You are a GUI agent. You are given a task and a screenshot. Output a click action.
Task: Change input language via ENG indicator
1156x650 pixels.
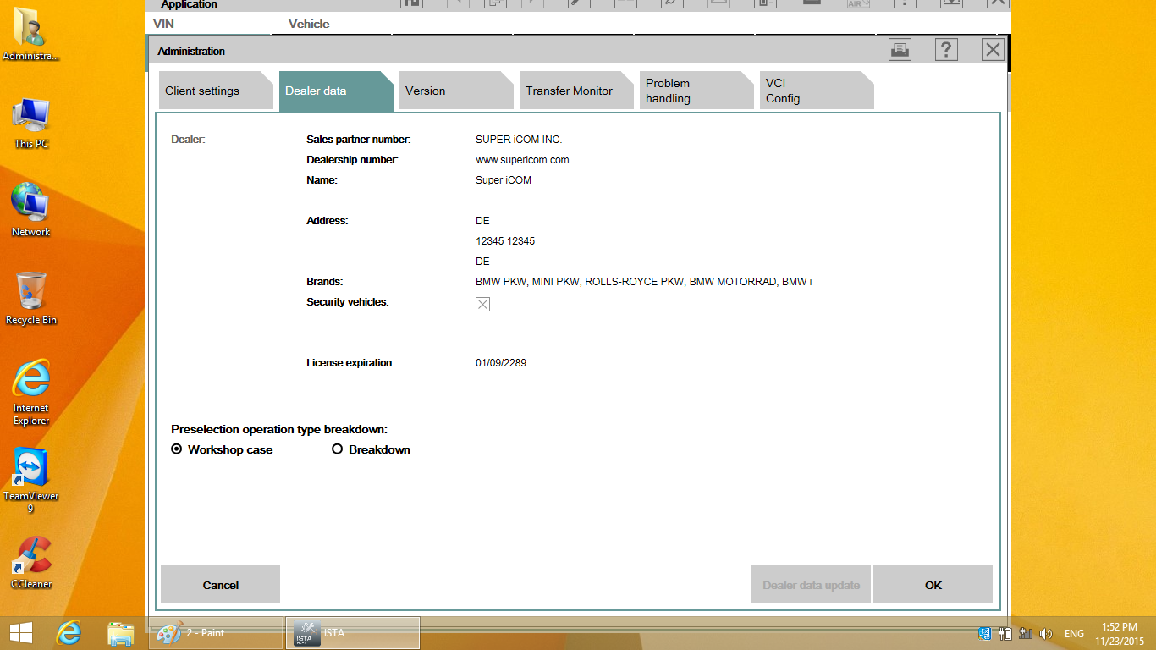pyautogui.click(x=1074, y=634)
